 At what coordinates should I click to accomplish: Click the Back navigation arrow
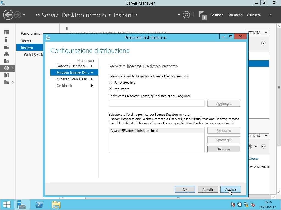point(8,15)
